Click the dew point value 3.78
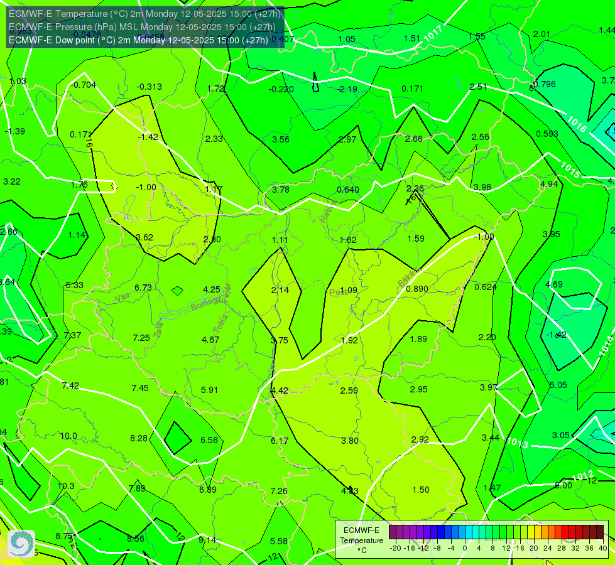This screenshot has width=615, height=565. coord(281,190)
